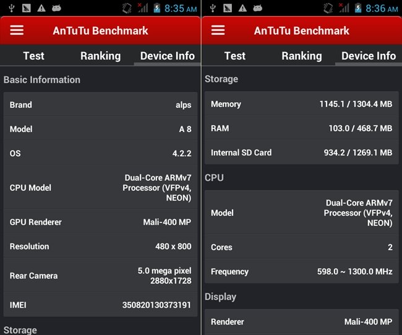Select the IMEI row
The width and height of the screenshot is (402, 335).
(100, 305)
